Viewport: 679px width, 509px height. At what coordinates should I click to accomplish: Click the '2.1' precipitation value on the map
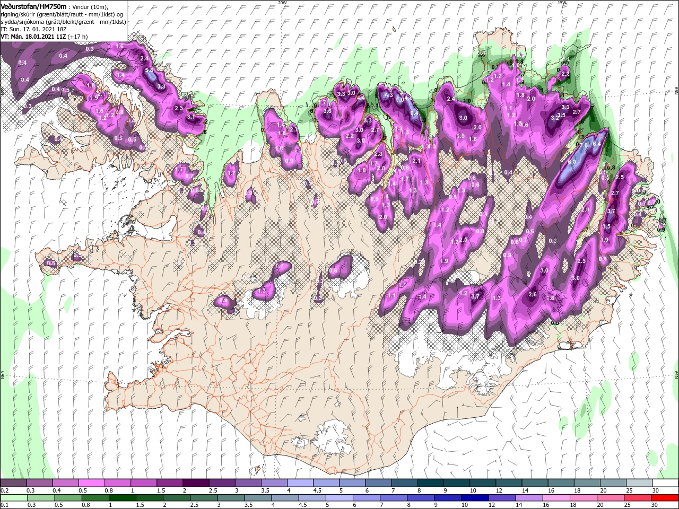tap(416, 161)
